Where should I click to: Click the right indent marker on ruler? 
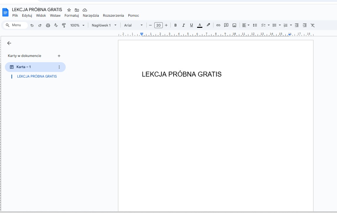[x=290, y=34]
